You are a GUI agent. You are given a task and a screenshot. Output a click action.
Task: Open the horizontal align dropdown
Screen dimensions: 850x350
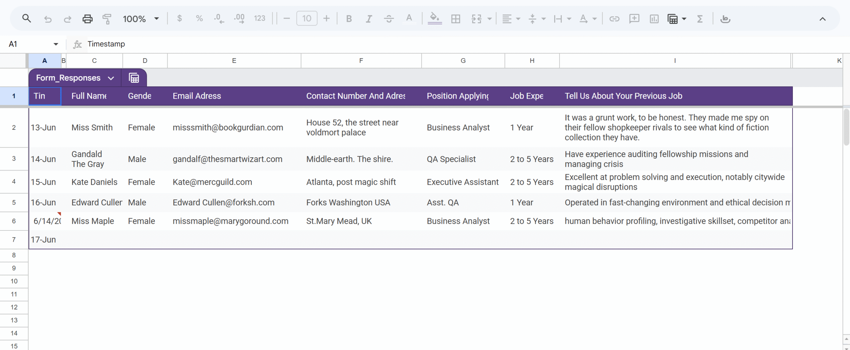pyautogui.click(x=511, y=19)
